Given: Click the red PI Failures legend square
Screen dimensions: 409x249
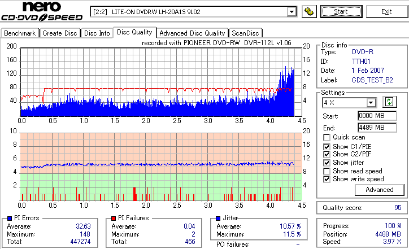Looking at the screenshot, I should (x=114, y=219).
